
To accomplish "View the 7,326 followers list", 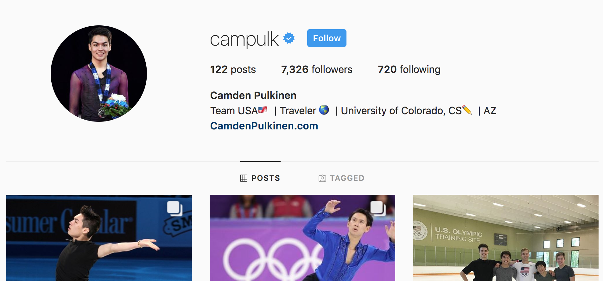I will [316, 69].
